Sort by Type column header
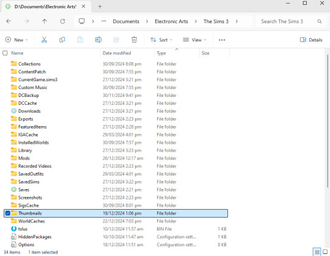 click(x=161, y=53)
